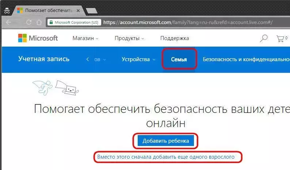Open site search magnifier
Image resolution: width=290 pixels, height=170 pixels.
(264, 38)
